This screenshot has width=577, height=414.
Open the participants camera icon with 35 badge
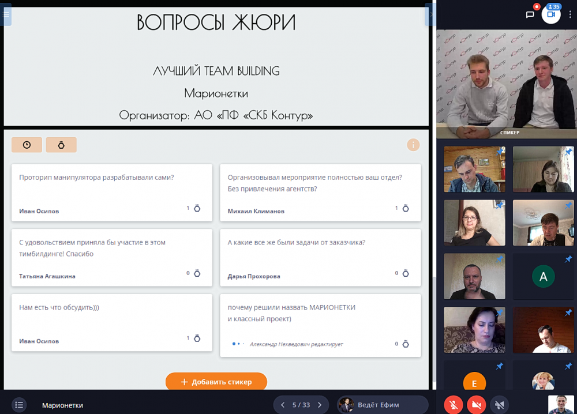[x=551, y=14]
